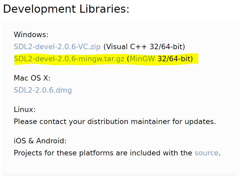
Task: Follow the "source" link
Action: [x=206, y=153]
